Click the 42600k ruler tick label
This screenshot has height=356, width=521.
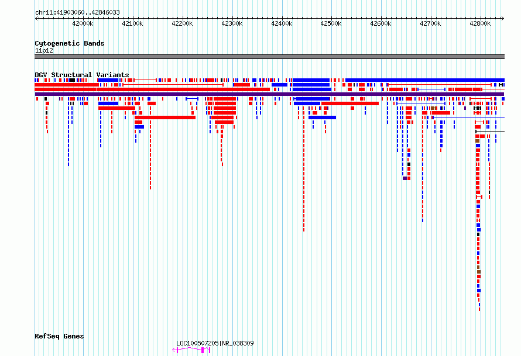click(x=381, y=23)
